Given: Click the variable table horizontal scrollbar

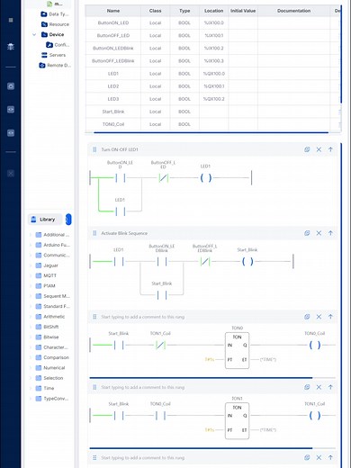Looking at the screenshot, I should point(211,132).
